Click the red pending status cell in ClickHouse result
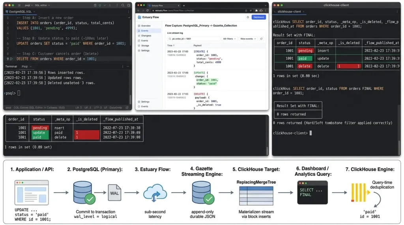The image size is (404, 225). pyautogui.click(x=305, y=51)
